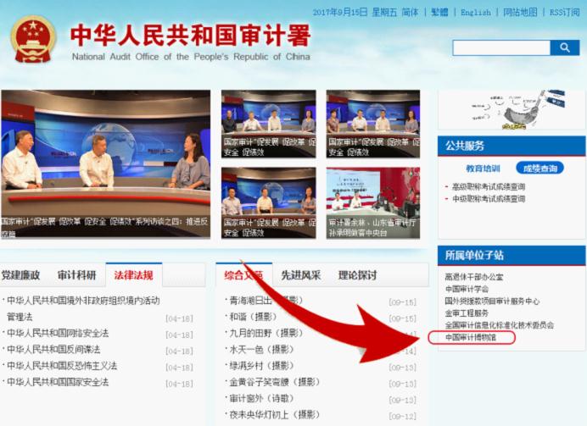This screenshot has width=587, height=426.
Task: Select 简体 simplified Chinese link
Action: click(x=410, y=13)
